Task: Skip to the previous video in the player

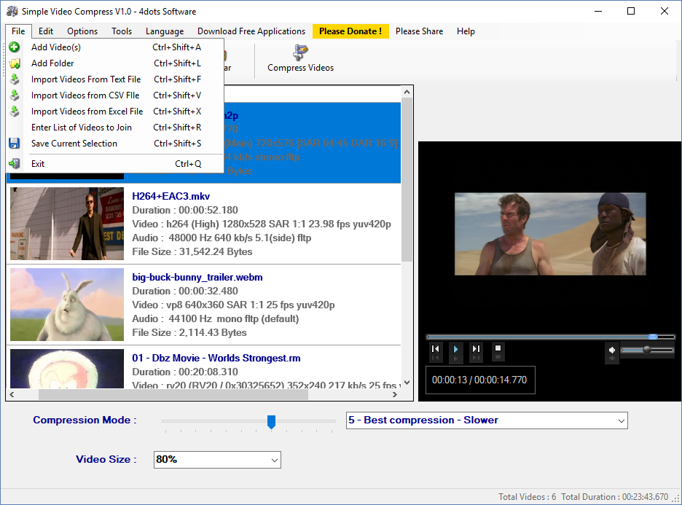Action: 435,349
